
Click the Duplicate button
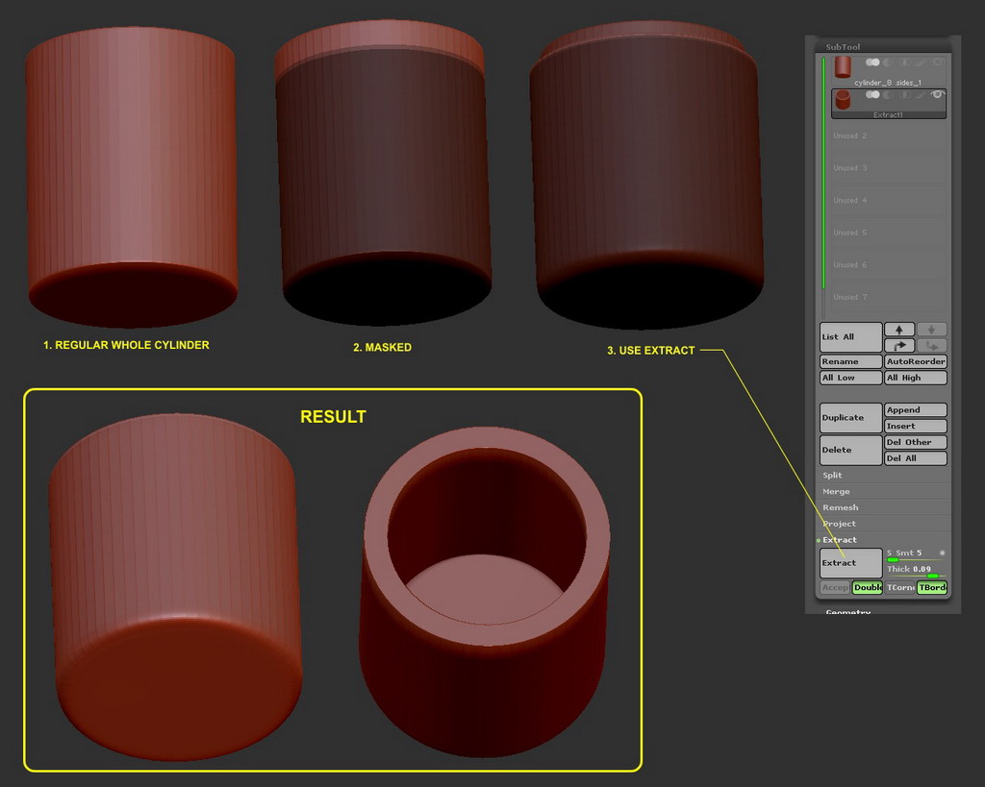850,418
